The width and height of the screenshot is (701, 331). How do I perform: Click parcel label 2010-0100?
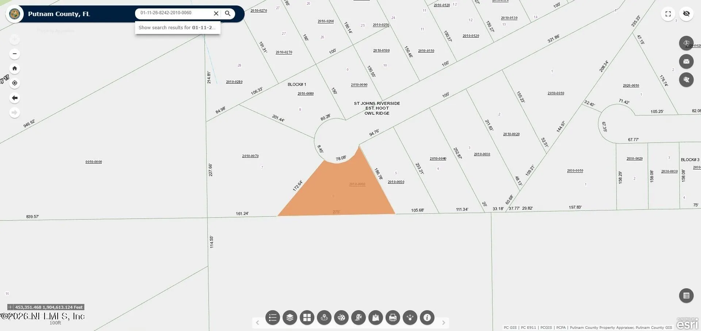click(x=381, y=50)
